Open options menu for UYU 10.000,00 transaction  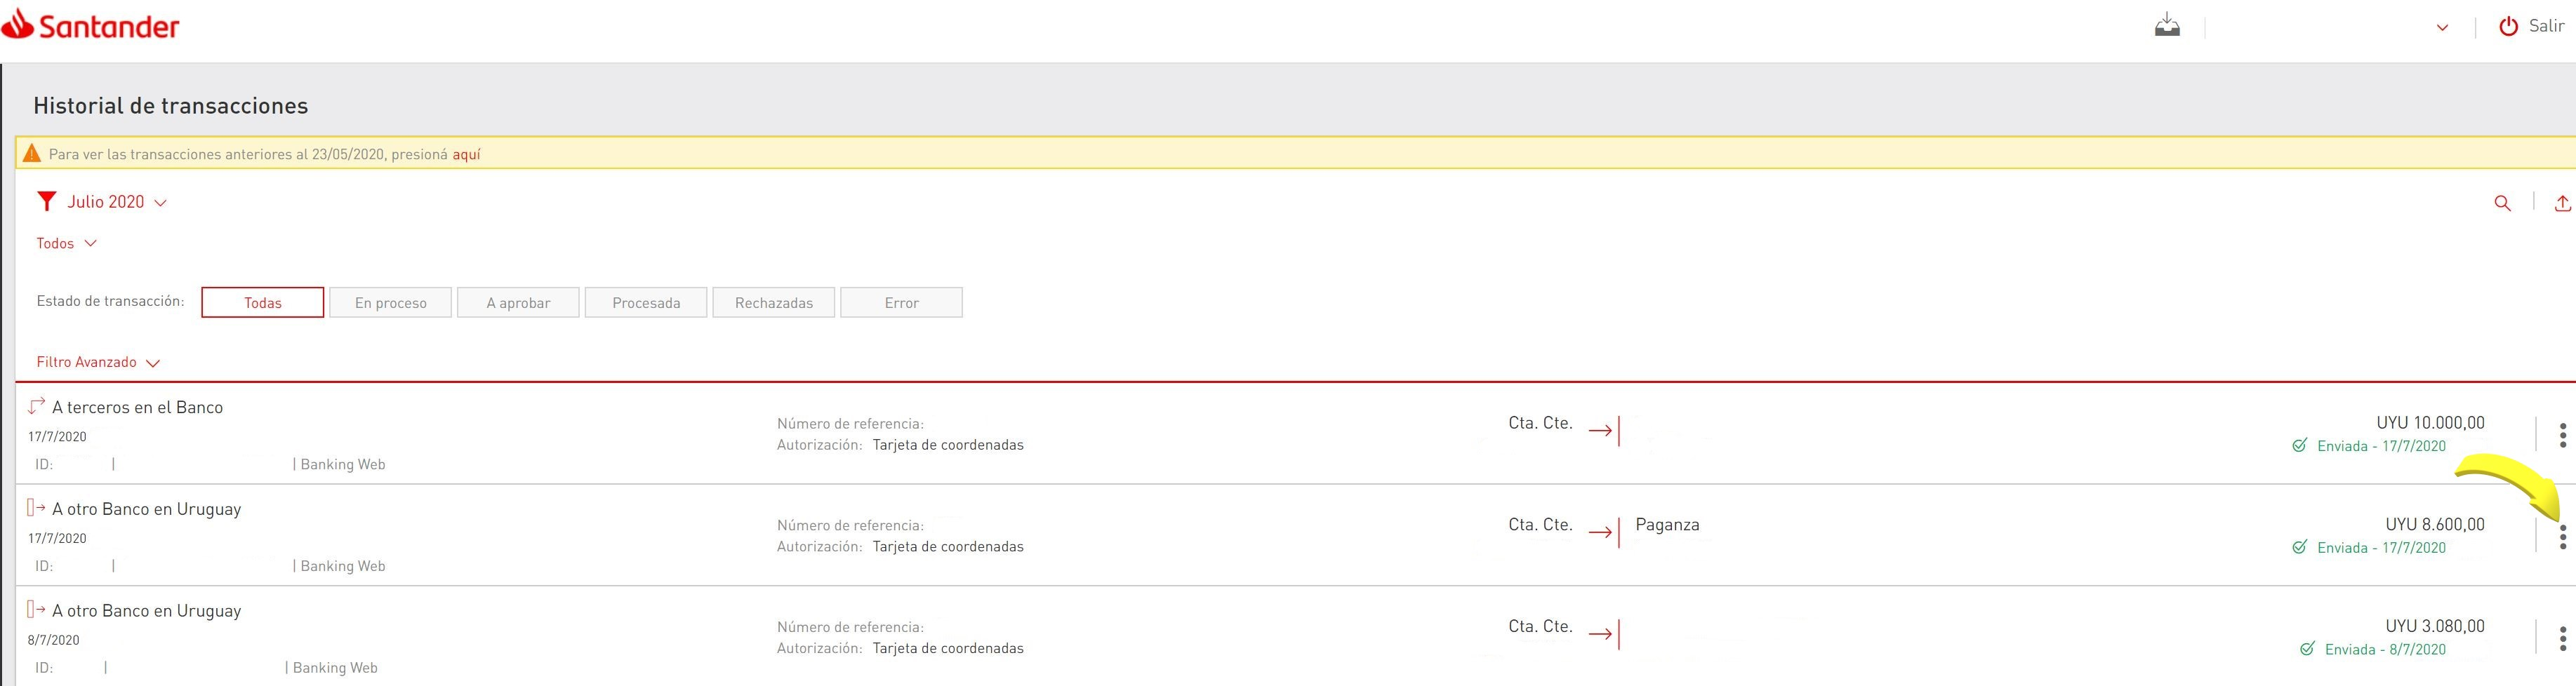click(x=2562, y=435)
